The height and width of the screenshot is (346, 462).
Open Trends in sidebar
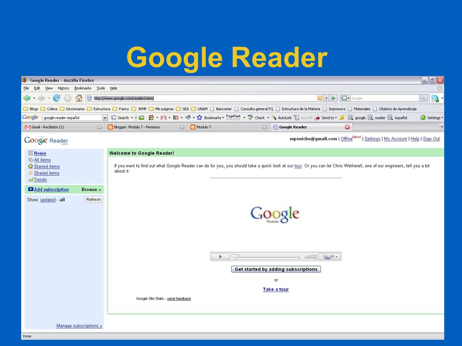tap(40, 179)
